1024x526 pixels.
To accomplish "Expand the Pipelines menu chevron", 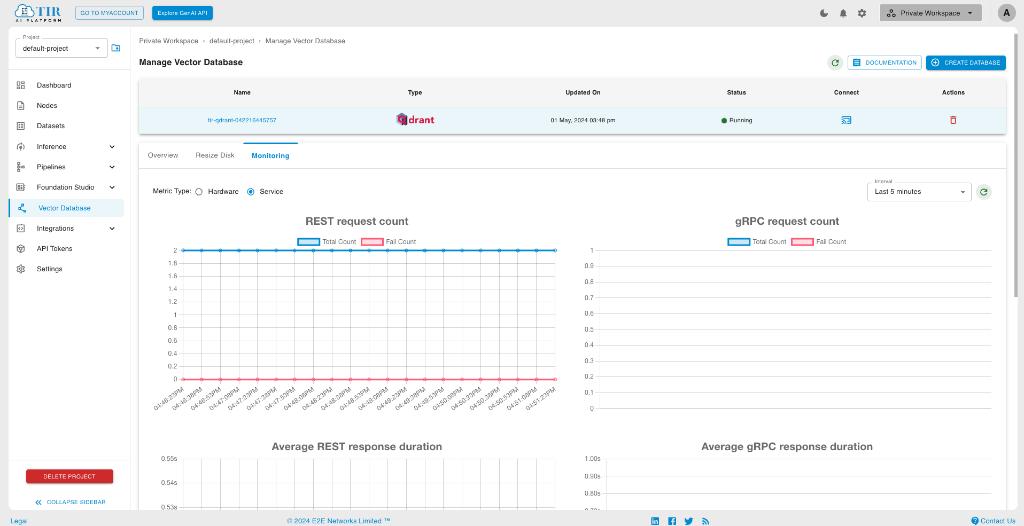I will [112, 167].
